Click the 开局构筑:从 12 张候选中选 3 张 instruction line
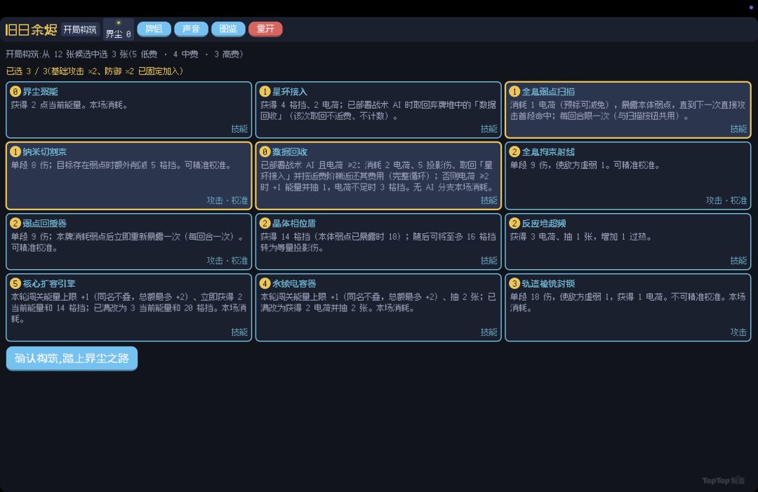This screenshot has width=758, height=492. coord(124,54)
